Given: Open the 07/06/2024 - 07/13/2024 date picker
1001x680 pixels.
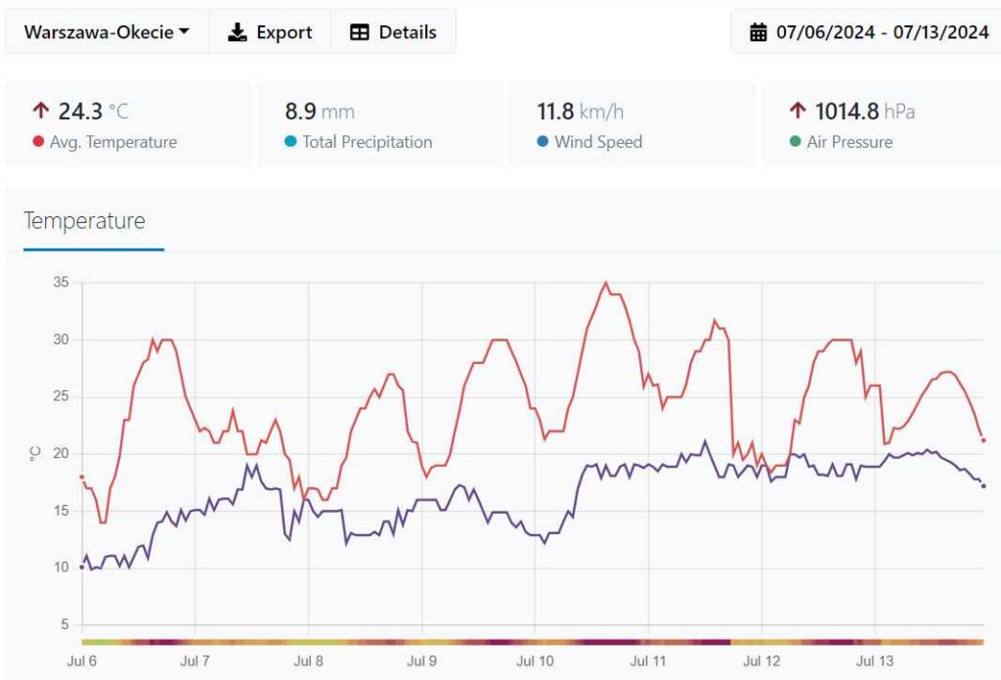Looking at the screenshot, I should (869, 32).
